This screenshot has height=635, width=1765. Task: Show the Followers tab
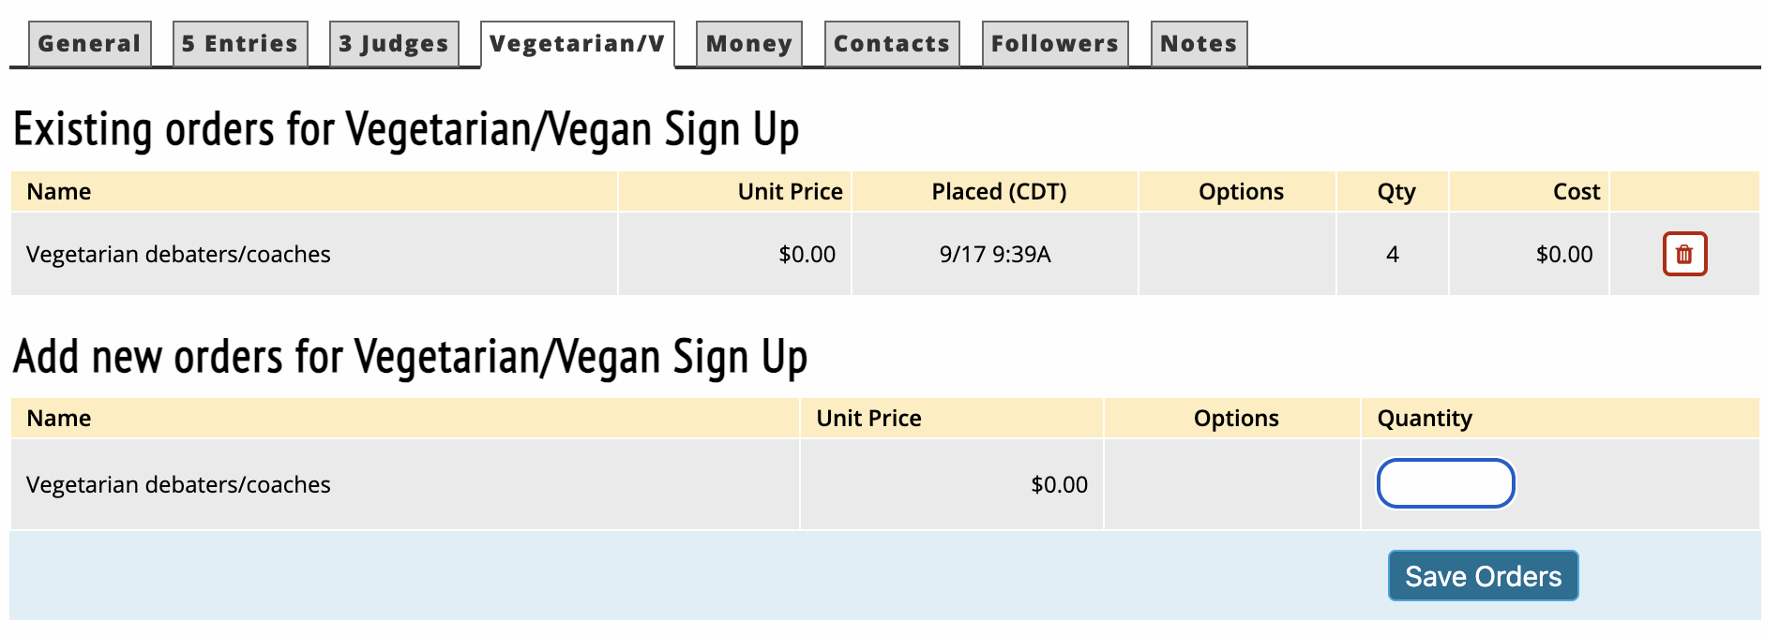(1054, 44)
